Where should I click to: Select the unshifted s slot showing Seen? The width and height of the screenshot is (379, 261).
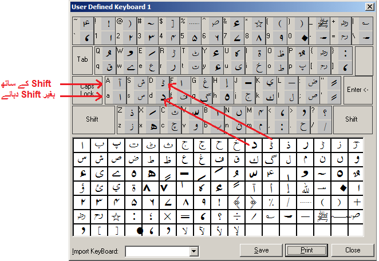click(141, 98)
